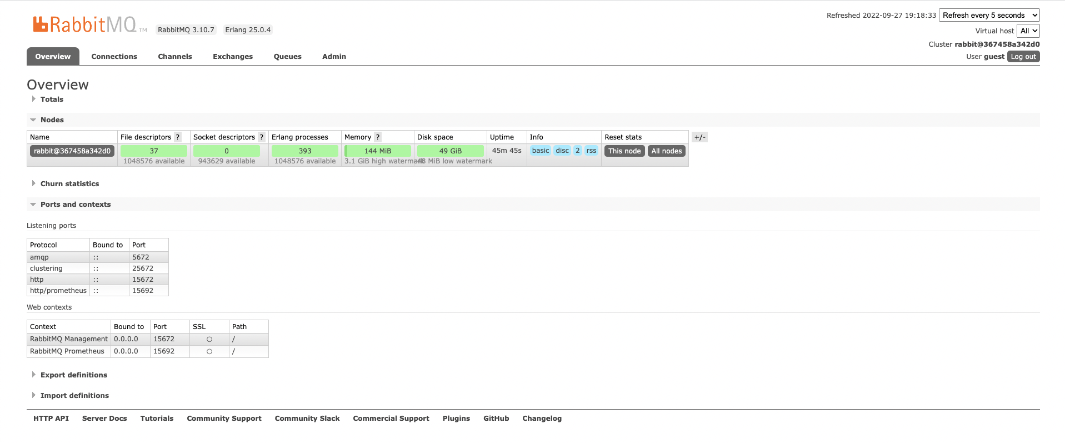Open File descriptors help question mark
This screenshot has width=1065, height=443.
(x=178, y=137)
